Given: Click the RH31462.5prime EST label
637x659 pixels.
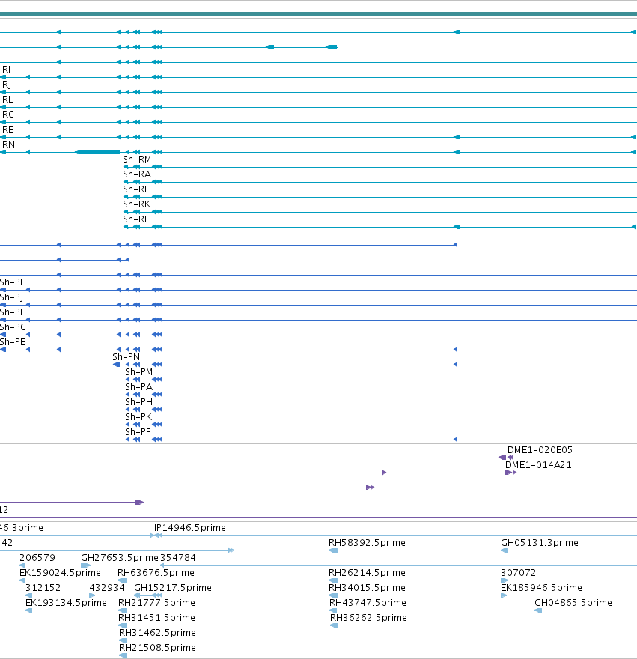Looking at the screenshot, I should pyautogui.click(x=158, y=633).
